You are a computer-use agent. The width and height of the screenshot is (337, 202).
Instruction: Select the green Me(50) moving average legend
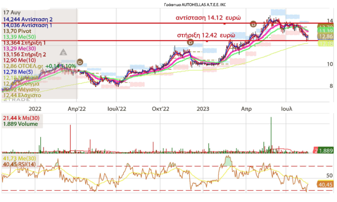pos(20,37)
